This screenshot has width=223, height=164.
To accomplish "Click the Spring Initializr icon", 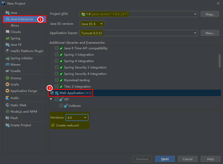I will (7, 58).
